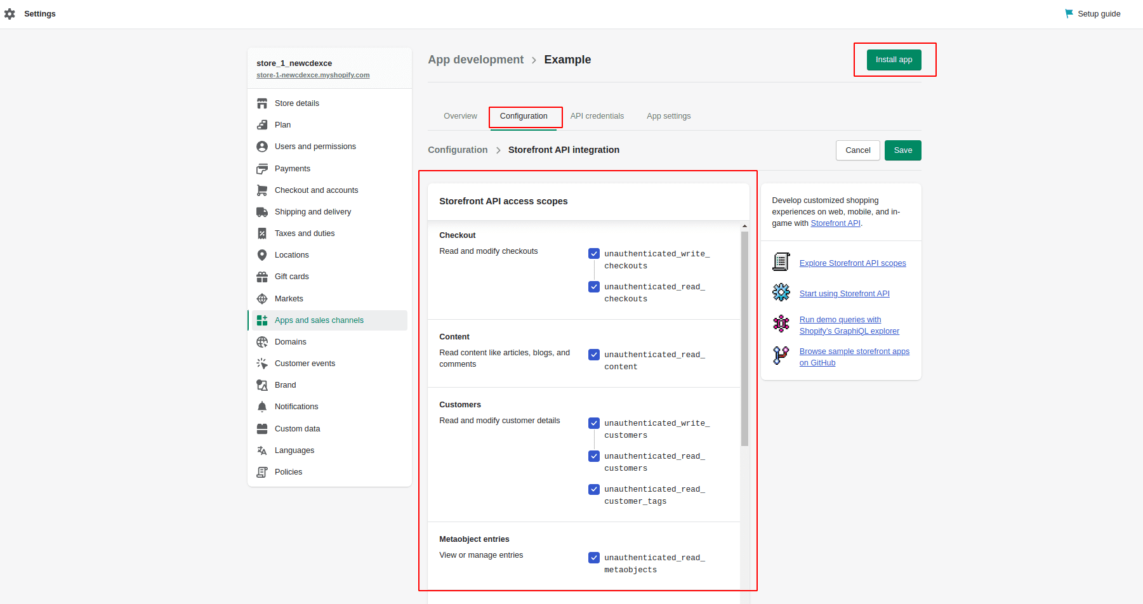Open Setup guide
Image resolution: width=1143 pixels, height=604 pixels.
1093,14
